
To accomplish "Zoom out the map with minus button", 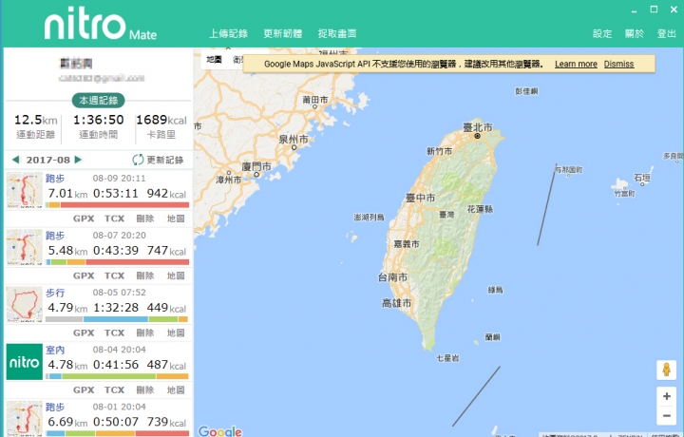I will (666, 416).
